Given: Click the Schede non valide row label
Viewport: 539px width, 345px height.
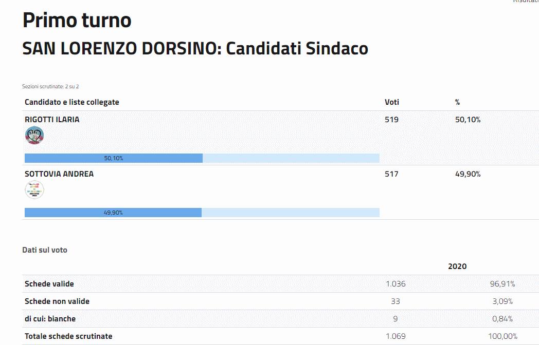Looking at the screenshot, I should 57,301.
